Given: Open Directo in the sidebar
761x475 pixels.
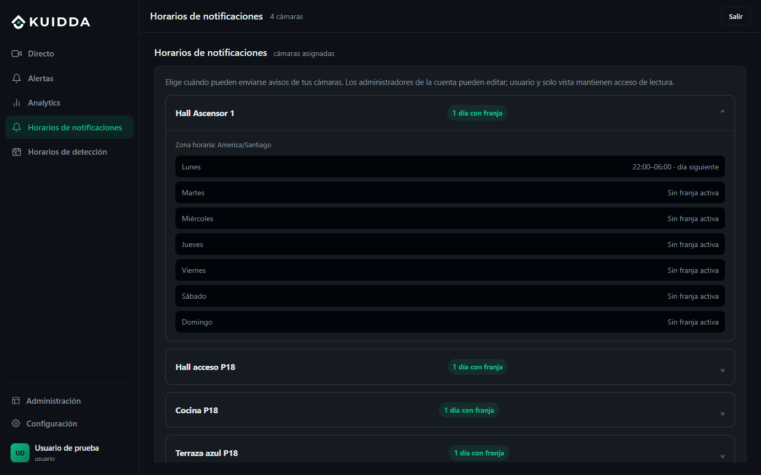Looking at the screenshot, I should 69,53.
